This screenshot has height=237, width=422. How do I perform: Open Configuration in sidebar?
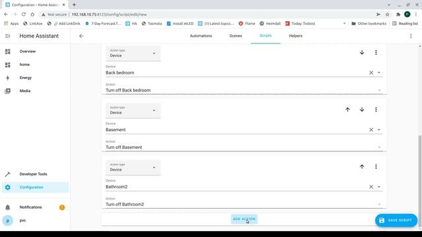pyautogui.click(x=35, y=187)
